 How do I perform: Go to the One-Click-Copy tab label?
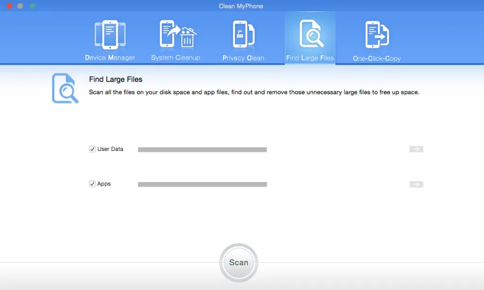click(377, 58)
